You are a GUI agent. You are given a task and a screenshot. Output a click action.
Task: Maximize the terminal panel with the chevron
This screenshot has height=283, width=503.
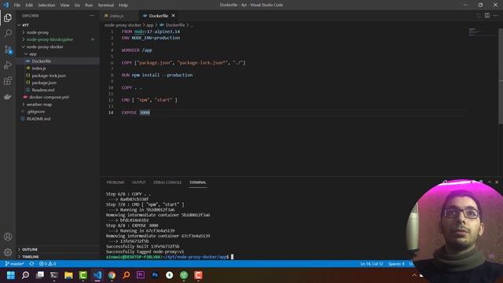click(x=490, y=182)
